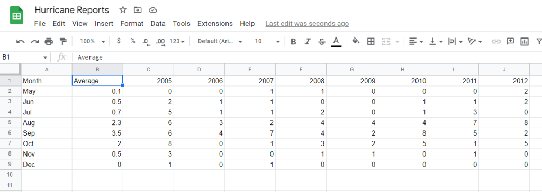
Task: Open the File menu
Action: pyautogui.click(x=40, y=23)
